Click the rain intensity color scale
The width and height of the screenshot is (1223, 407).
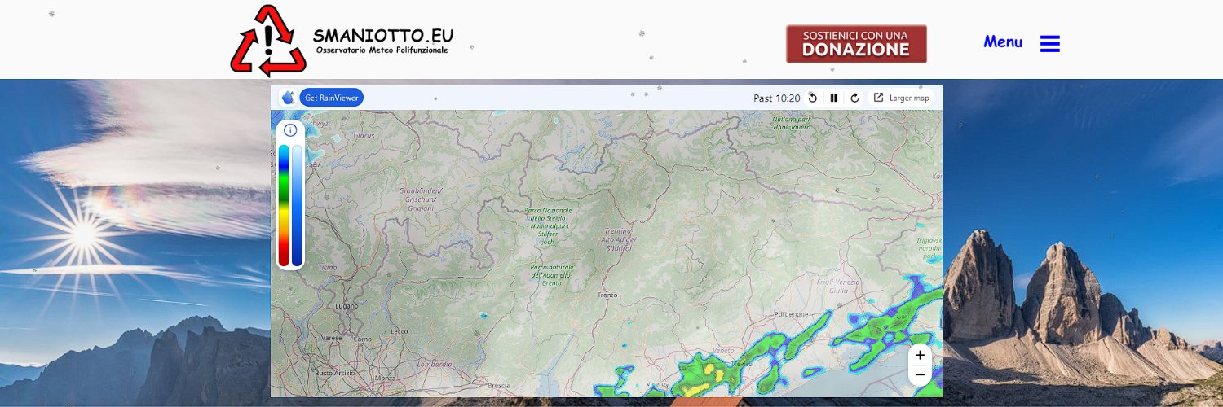(284, 205)
